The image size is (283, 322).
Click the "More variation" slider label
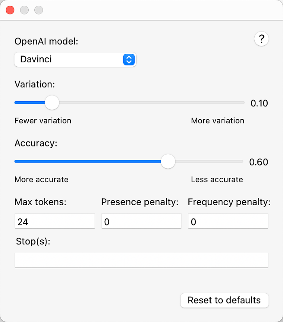click(x=218, y=121)
